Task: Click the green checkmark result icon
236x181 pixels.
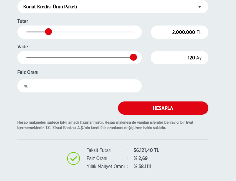Action: tap(74, 158)
